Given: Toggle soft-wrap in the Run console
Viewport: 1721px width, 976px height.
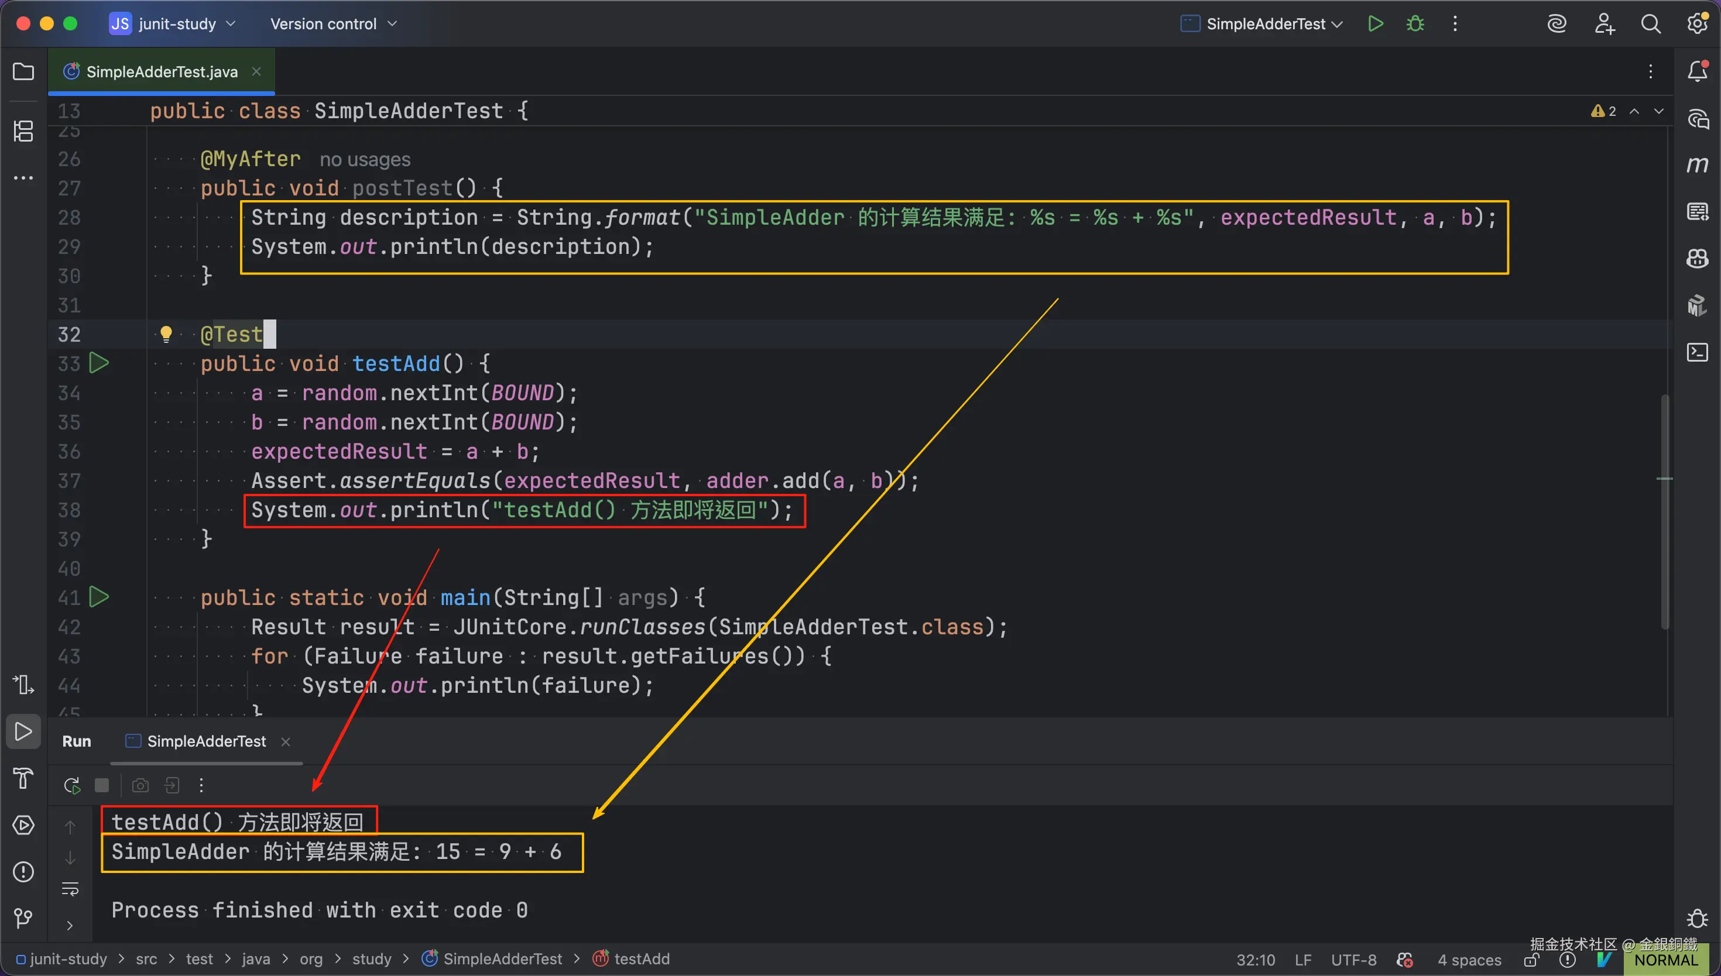Looking at the screenshot, I should (70, 889).
